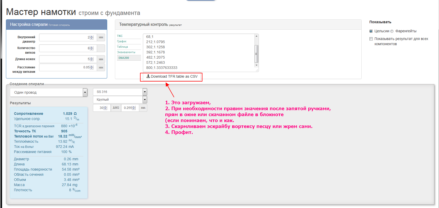Click the мм unit beside Внутренний диаметр
This screenshot has height=208, width=439.
point(101,37)
